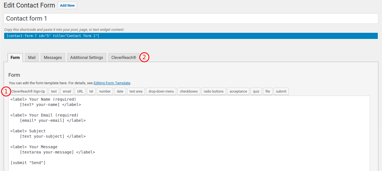Insert a date field tag
This screenshot has height=171, width=382.
pos(120,91)
